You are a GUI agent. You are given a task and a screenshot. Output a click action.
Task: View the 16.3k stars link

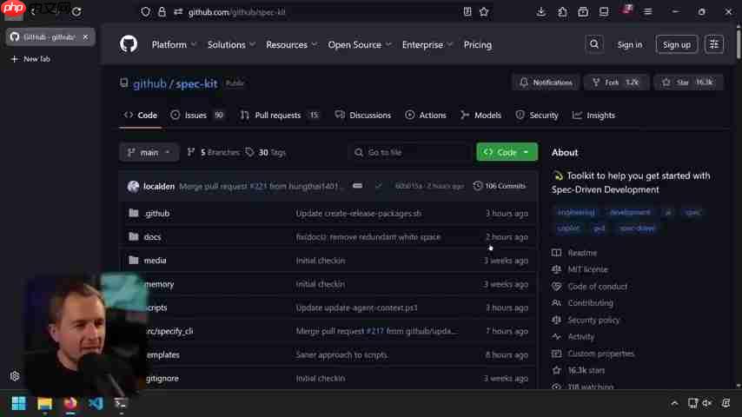tap(579, 371)
